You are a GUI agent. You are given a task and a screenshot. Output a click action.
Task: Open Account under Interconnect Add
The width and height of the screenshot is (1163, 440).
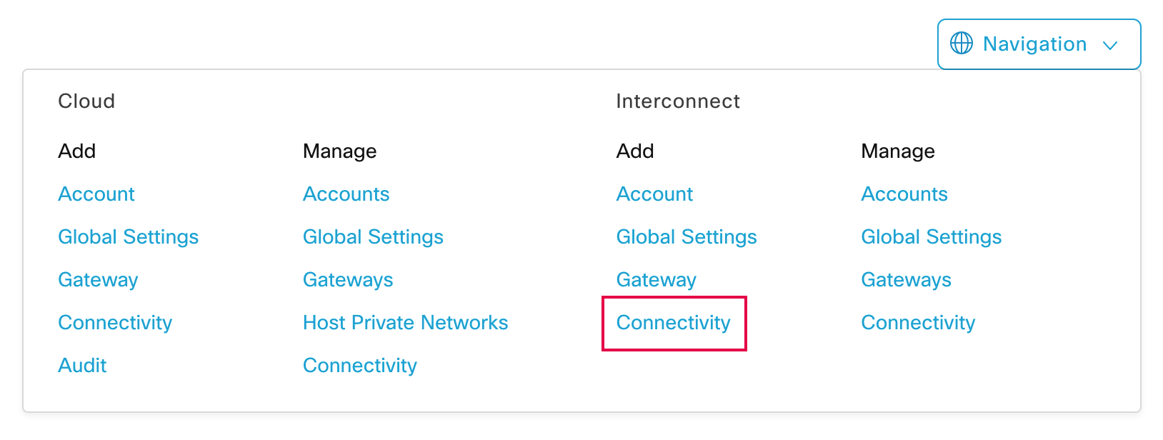pyautogui.click(x=654, y=194)
